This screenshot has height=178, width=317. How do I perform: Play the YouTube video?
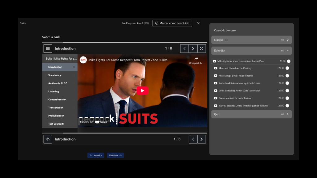[142, 91]
